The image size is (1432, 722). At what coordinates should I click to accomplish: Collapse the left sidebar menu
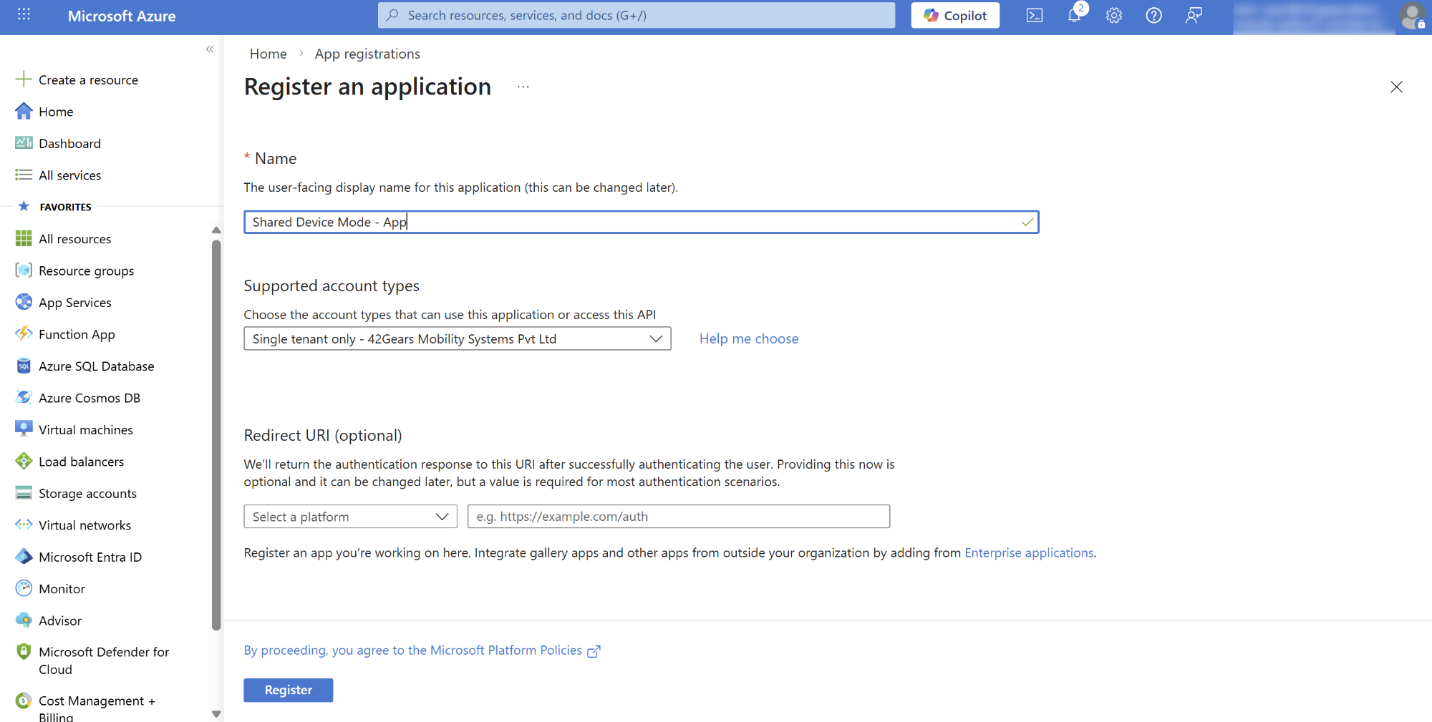[x=210, y=49]
